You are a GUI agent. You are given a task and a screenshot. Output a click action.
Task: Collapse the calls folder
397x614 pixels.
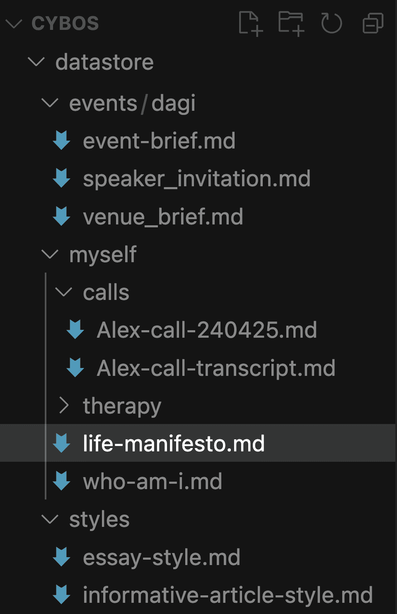[x=64, y=292]
